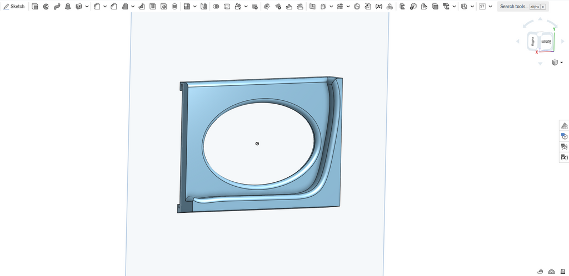The width and height of the screenshot is (569, 276).
Task: Select the Revolve tool
Action: [46, 7]
